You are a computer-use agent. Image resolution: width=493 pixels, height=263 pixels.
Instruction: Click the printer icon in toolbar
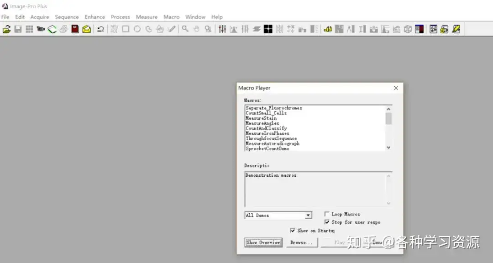[x=63, y=29]
